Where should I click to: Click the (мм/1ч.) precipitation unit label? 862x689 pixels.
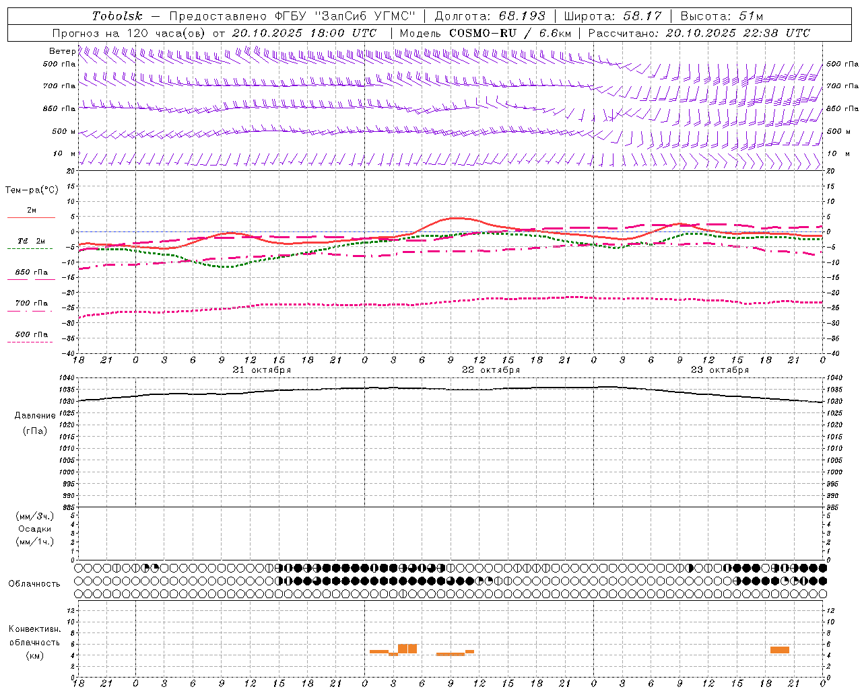pyautogui.click(x=35, y=542)
